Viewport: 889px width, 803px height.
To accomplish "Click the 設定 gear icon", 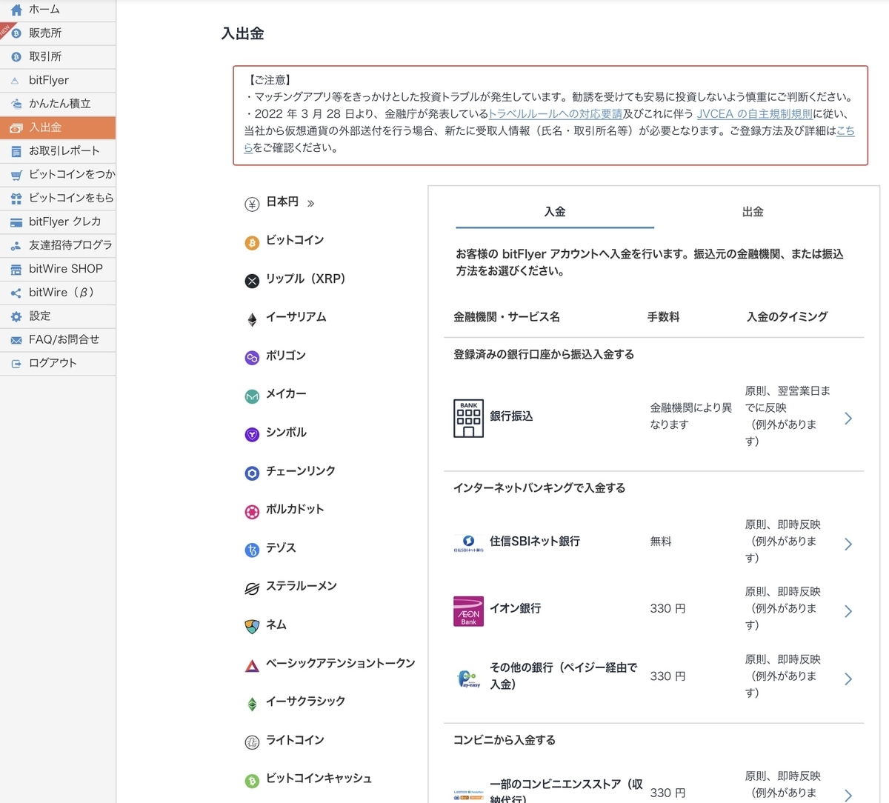I will tap(16, 316).
